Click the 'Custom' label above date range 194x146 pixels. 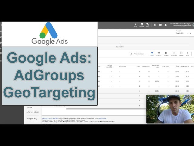click(x=179, y=31)
